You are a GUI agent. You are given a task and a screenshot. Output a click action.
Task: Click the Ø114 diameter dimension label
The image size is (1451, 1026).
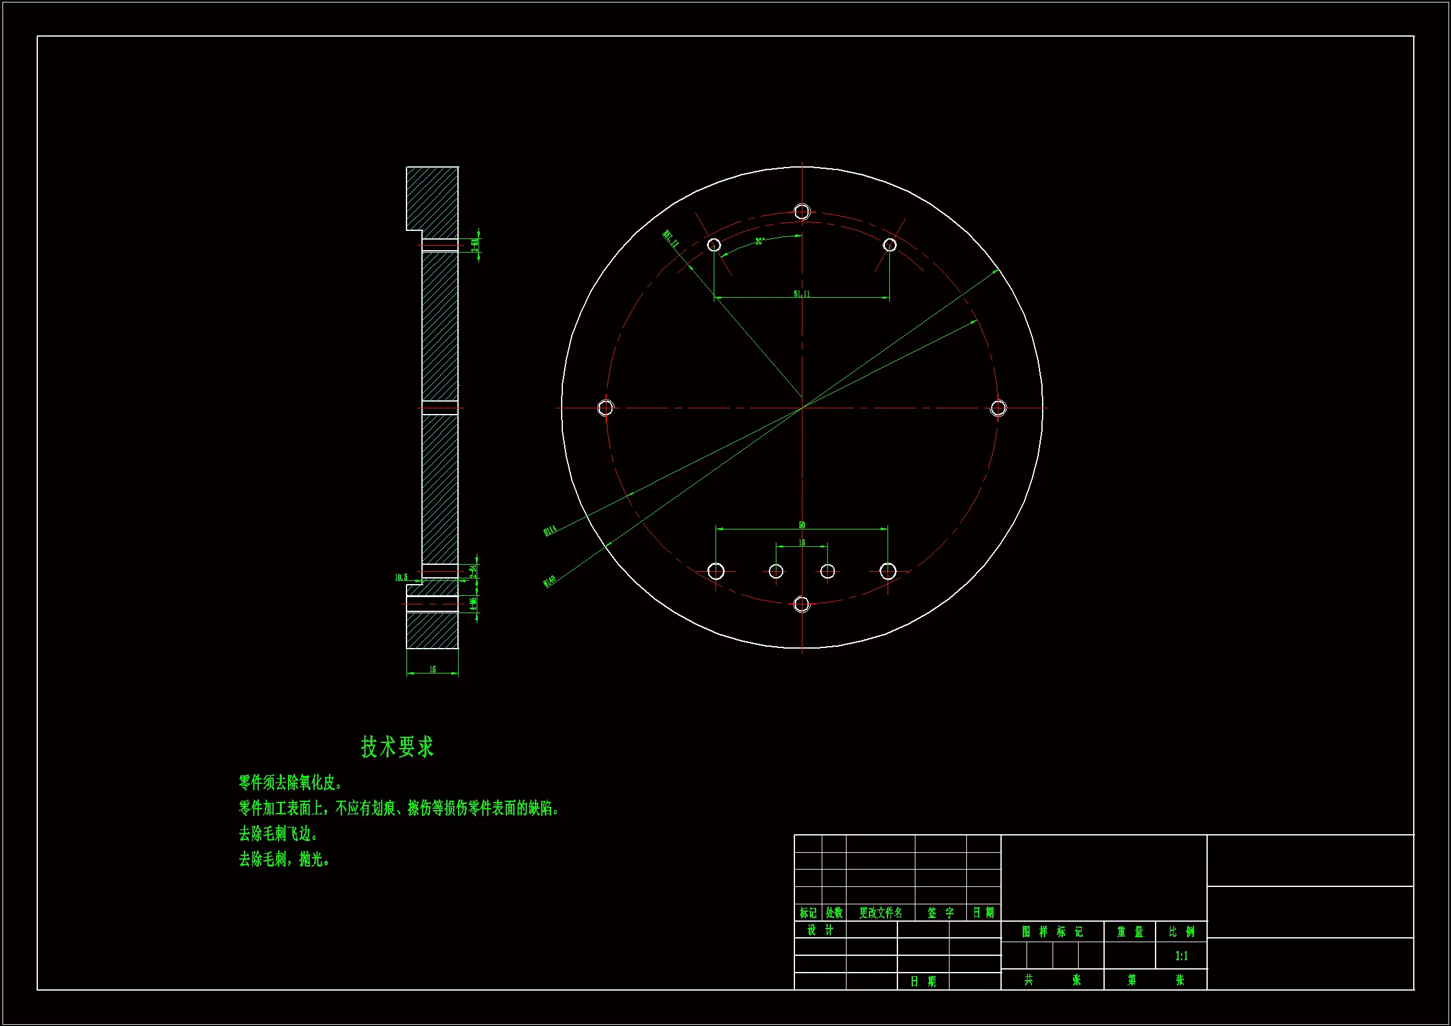pyautogui.click(x=550, y=531)
